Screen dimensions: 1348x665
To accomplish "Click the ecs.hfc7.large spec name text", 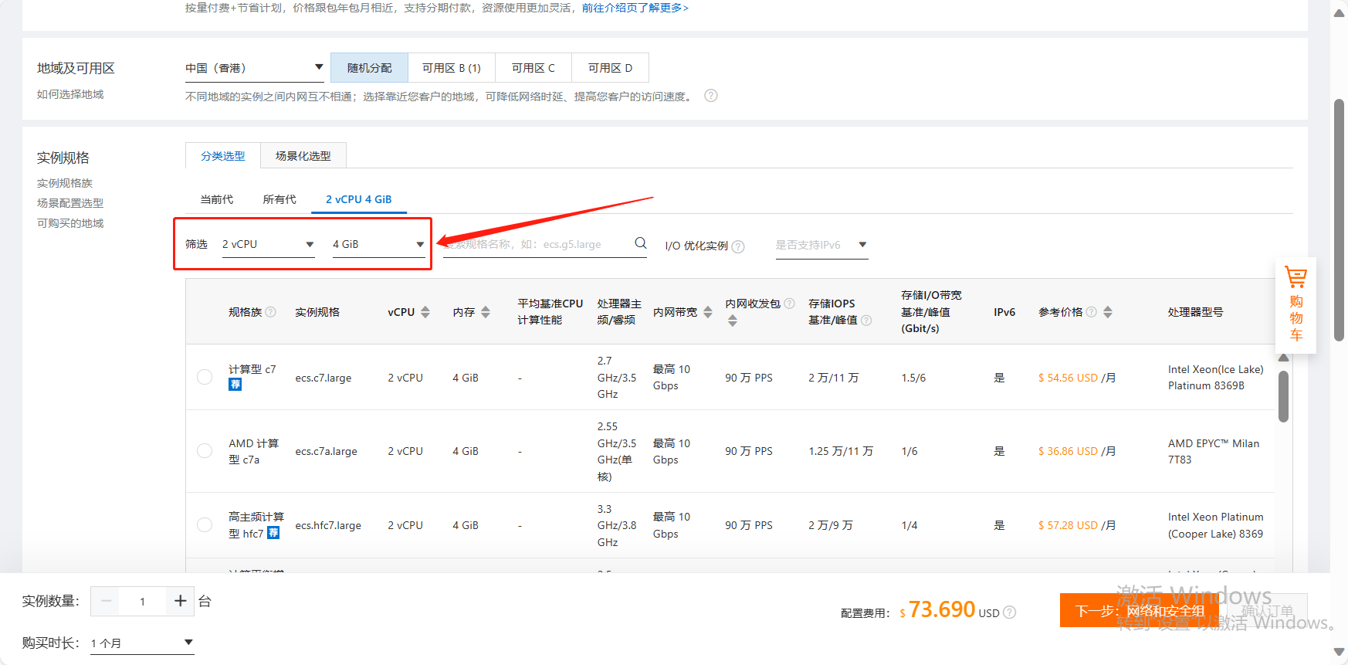I will coord(328,525).
